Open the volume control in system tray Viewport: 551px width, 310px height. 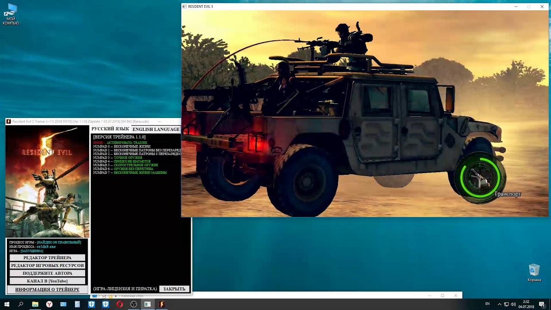513,304
